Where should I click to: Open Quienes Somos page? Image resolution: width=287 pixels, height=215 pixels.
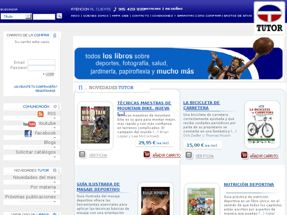[96, 16]
